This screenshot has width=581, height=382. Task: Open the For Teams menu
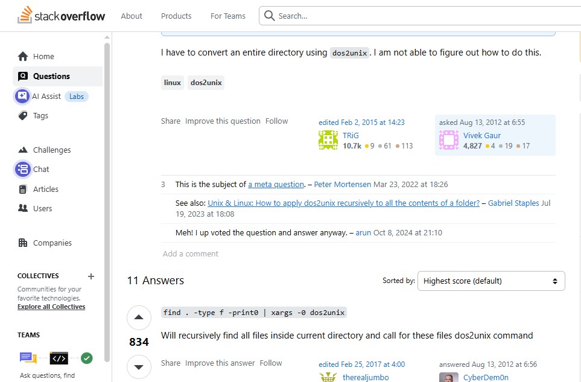[228, 16]
